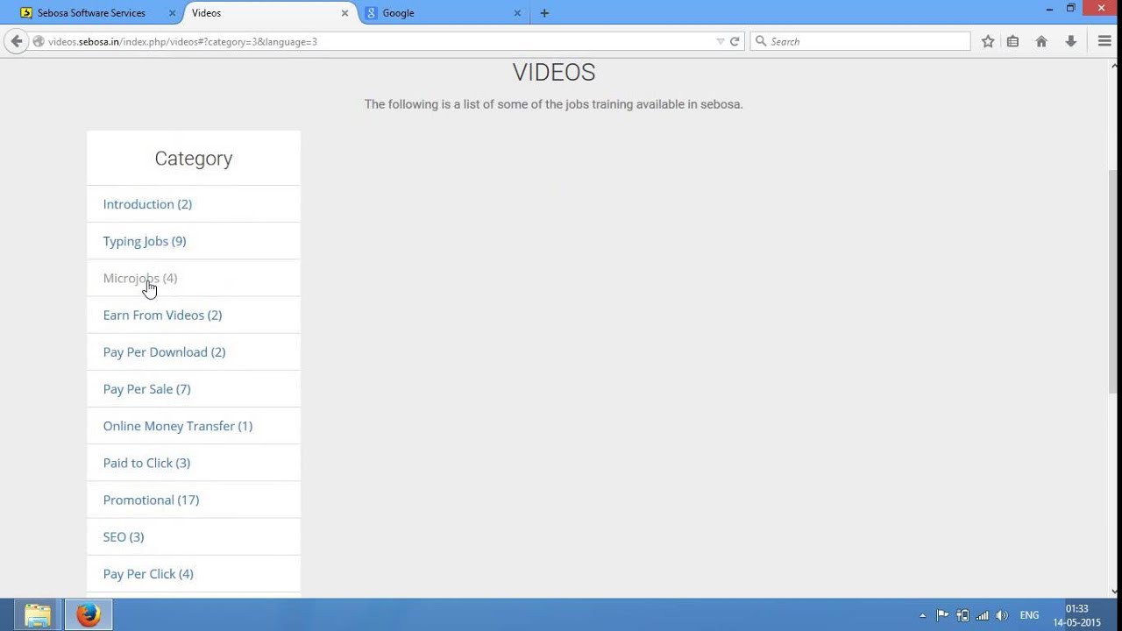Image resolution: width=1122 pixels, height=631 pixels.
Task: Click the site identity globe icon
Action: 39,41
